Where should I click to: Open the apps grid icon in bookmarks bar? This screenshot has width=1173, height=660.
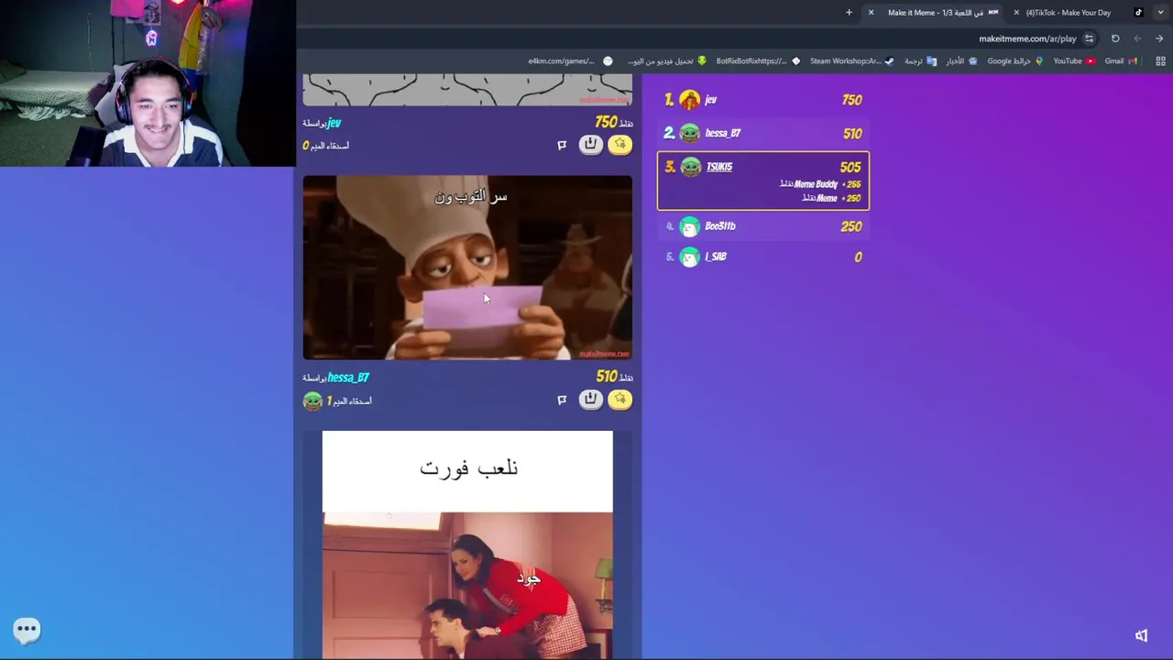[x=1160, y=61]
